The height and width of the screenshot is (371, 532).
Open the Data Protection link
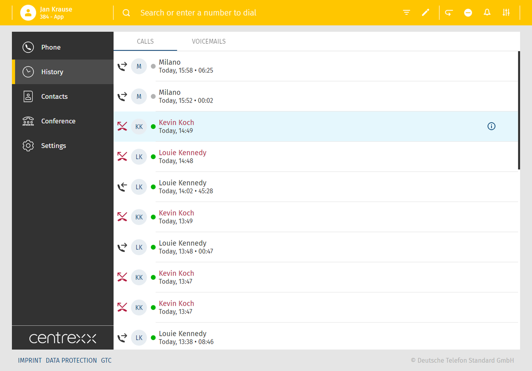71,360
